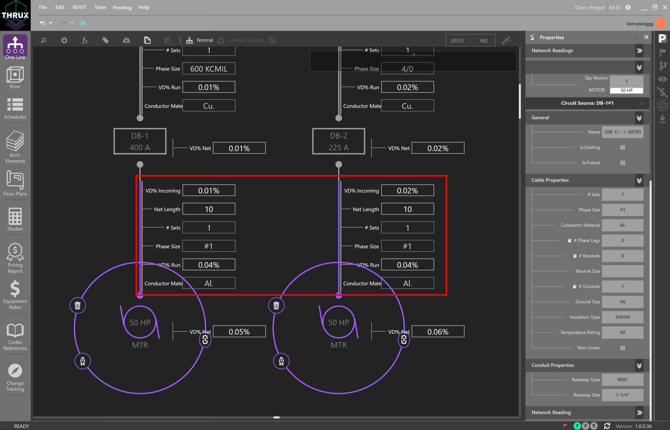This screenshot has height=430, width=670.
Task: Delete the left 50 HP motor using trash icon
Action: [x=77, y=305]
